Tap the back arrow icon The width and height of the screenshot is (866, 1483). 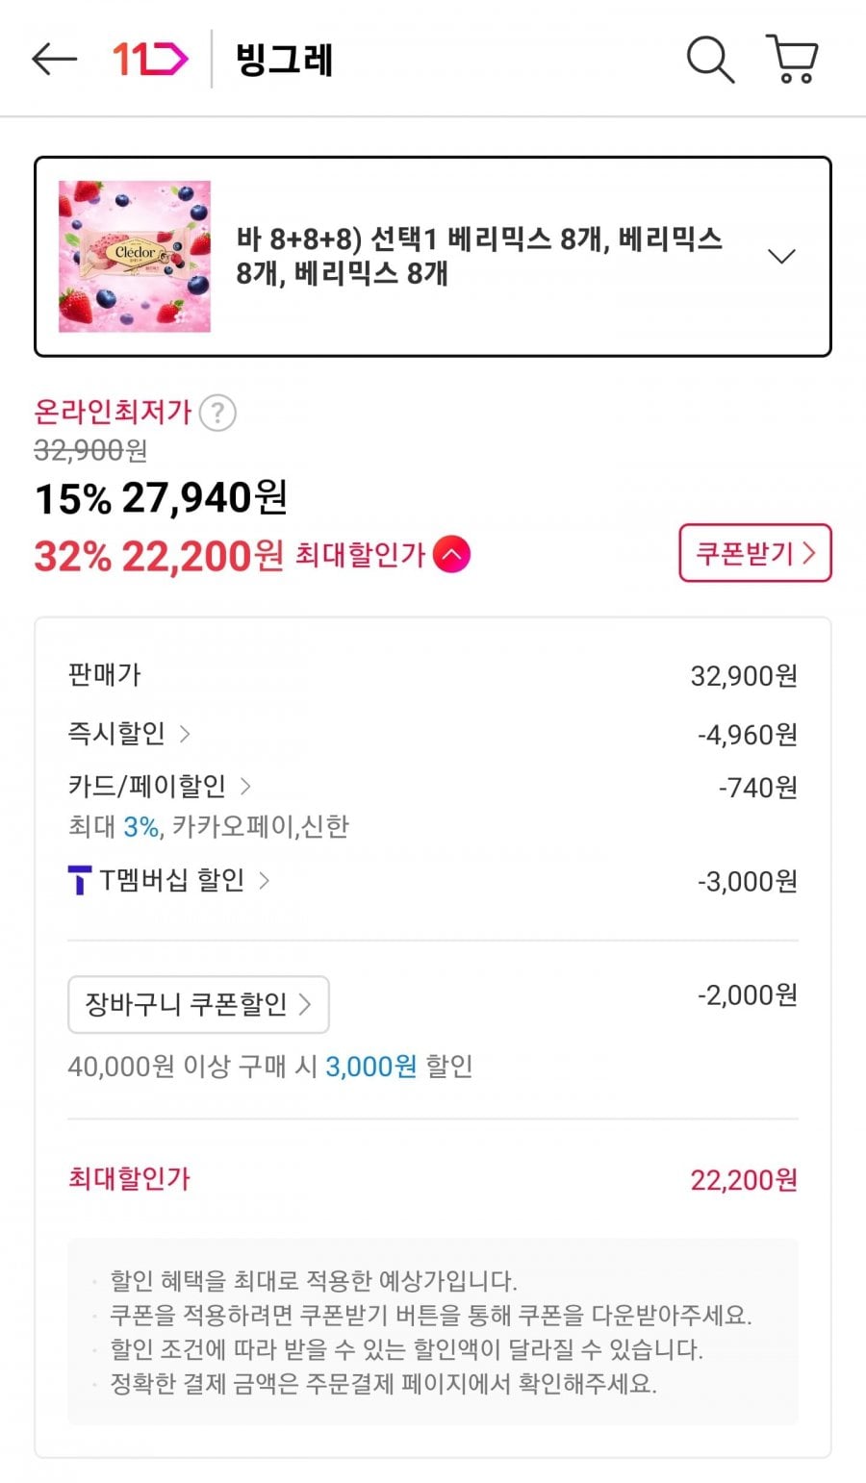pos(54,60)
